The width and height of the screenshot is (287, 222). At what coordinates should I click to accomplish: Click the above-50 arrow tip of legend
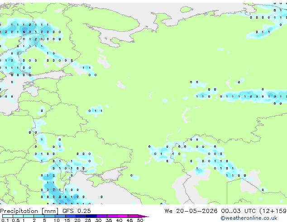click(x=143, y=216)
